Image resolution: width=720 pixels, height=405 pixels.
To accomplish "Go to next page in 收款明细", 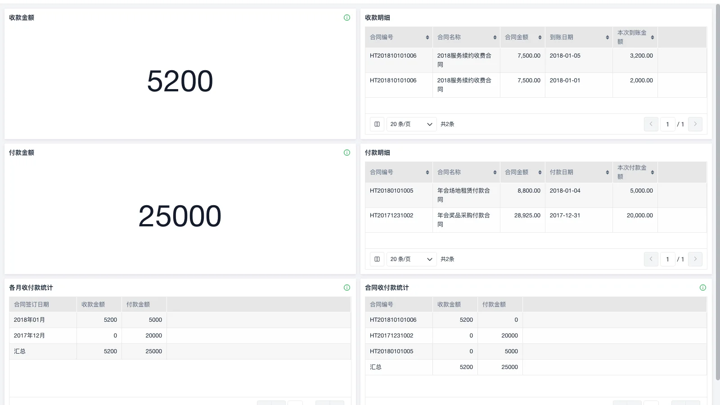I will 695,124.
